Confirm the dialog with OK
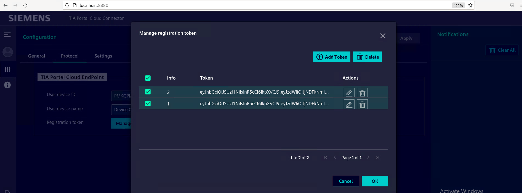This screenshot has height=193, width=522. [375, 181]
